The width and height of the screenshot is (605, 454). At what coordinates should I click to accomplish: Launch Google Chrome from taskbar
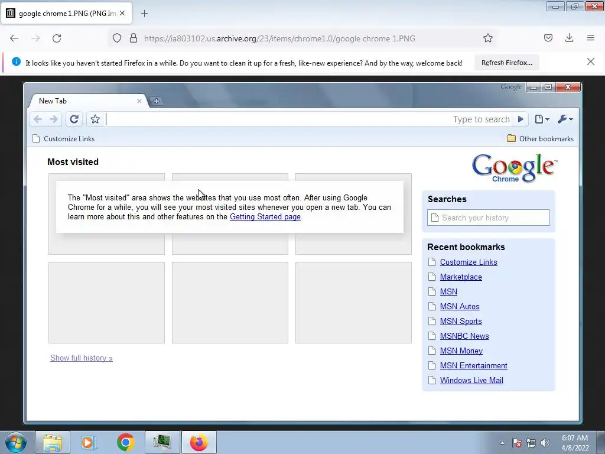125,442
